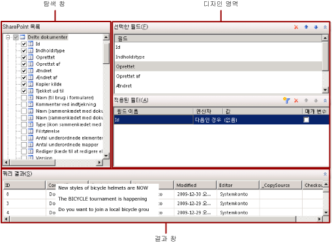Delete filter with red X in Applied Filters toolbar
Image resolution: width=332 pixels, height=243 pixels.
(x=296, y=100)
